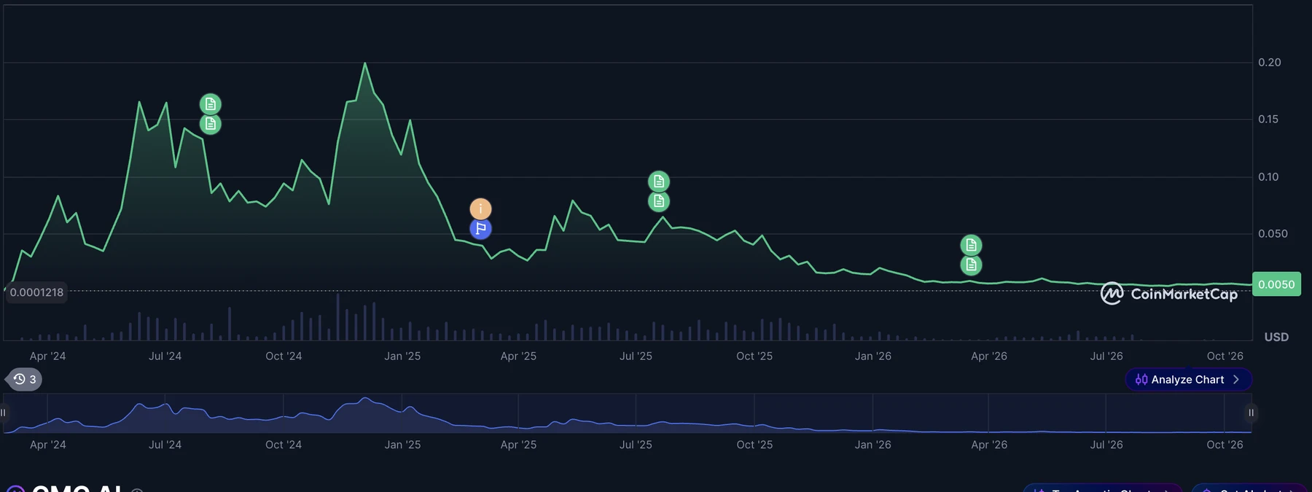Grab the left range navigator handle
This screenshot has width=1312, height=492.
click(4, 413)
